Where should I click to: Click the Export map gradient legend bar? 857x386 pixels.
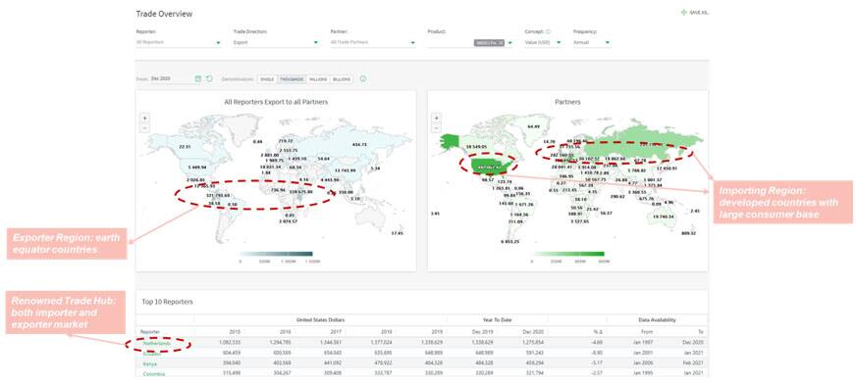(x=276, y=254)
